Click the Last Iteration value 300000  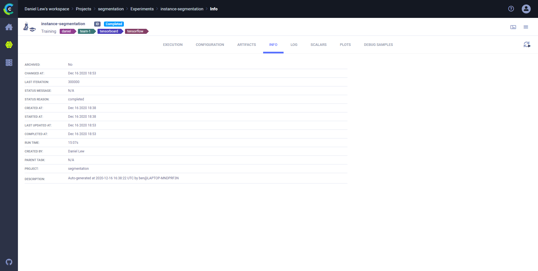pyautogui.click(x=74, y=82)
